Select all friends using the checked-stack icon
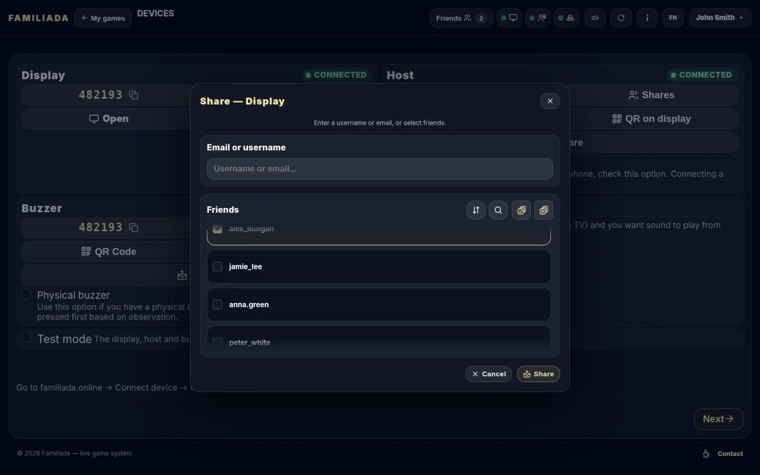 [521, 210]
